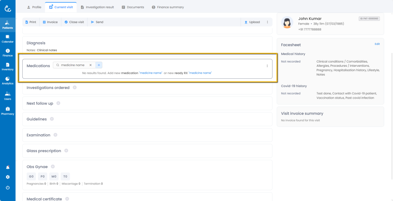The width and height of the screenshot is (393, 201).
Task: Expand Investigations ordered with plus icon
Action: [74, 87]
